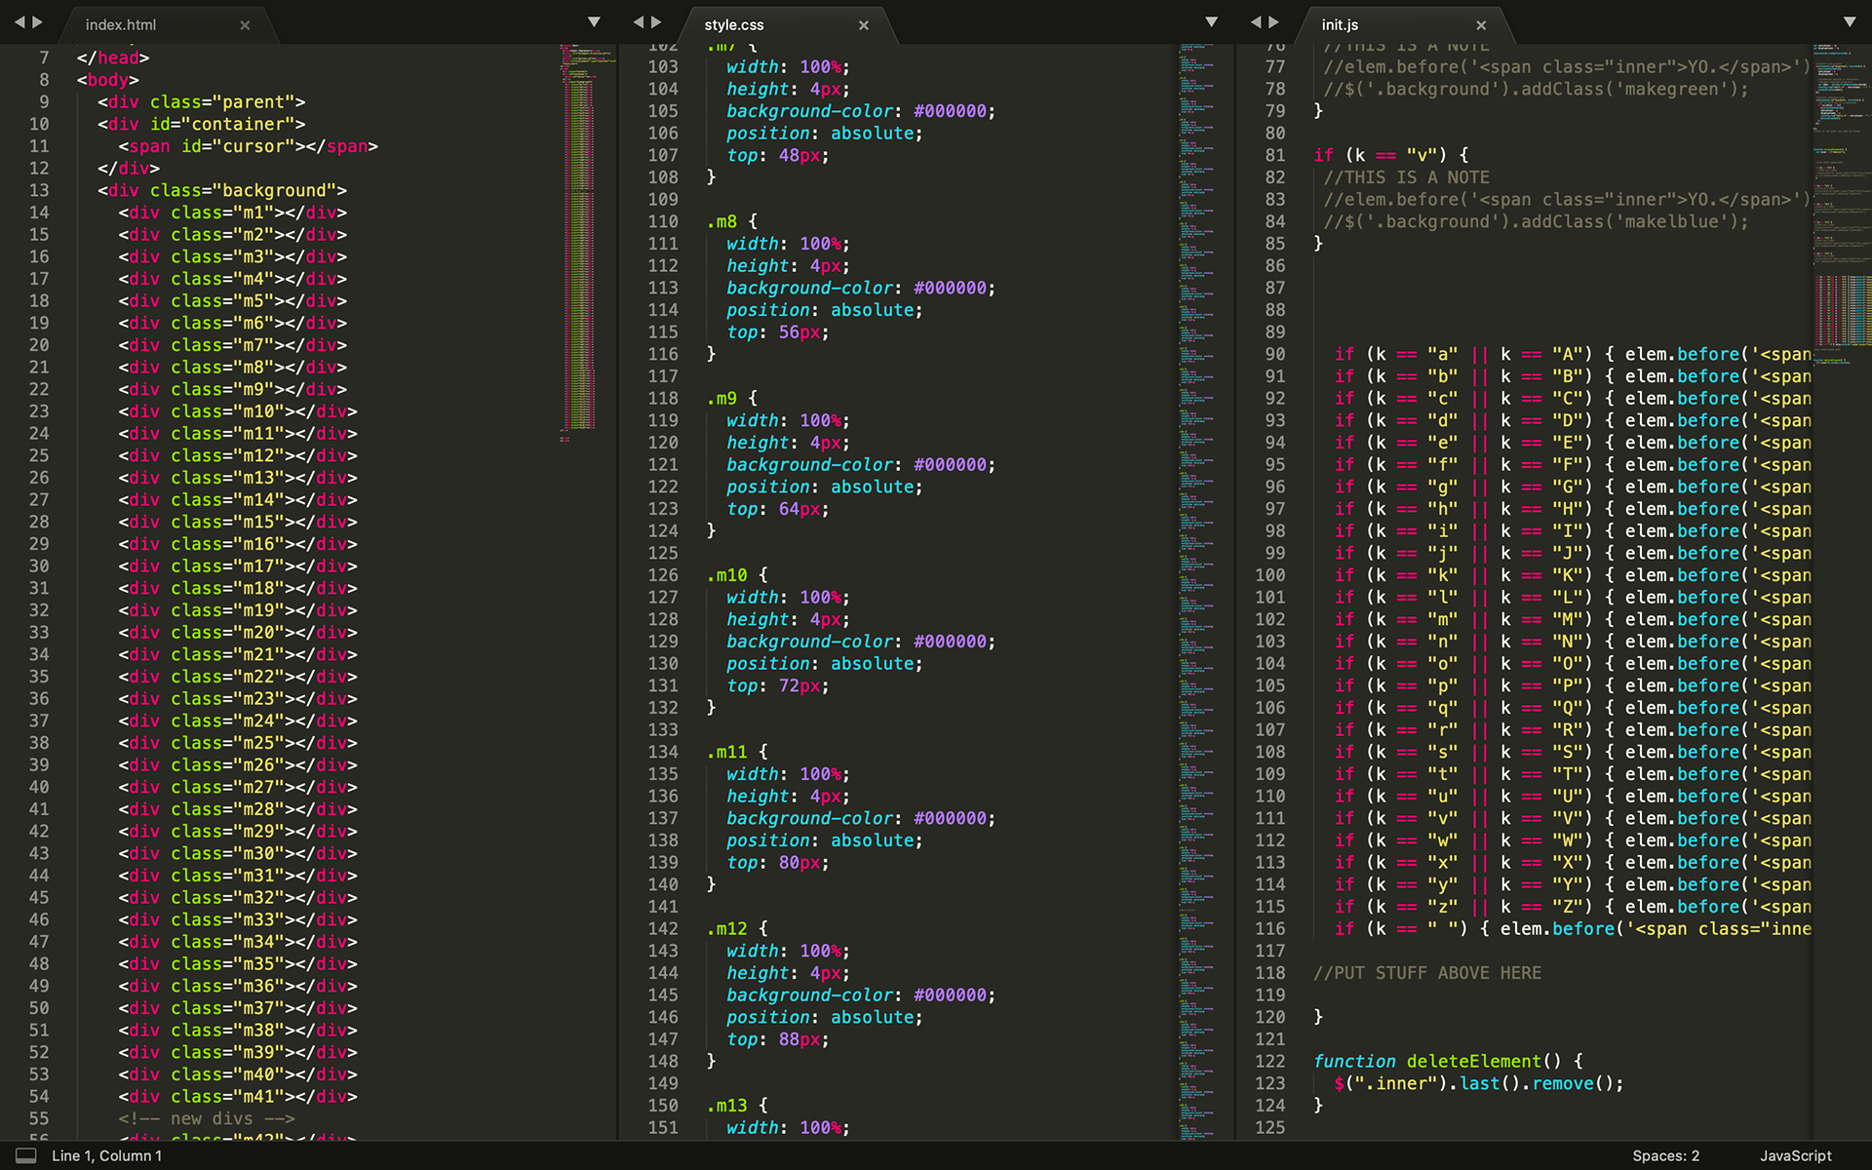Click the div class="m41" line
Screen dimensions: 1872x1170
pyautogui.click(x=238, y=1097)
